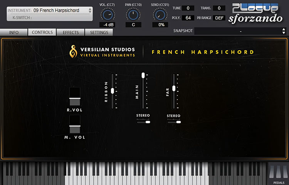
Task: Click the M. VOL fader box
Action: [x=75, y=124]
